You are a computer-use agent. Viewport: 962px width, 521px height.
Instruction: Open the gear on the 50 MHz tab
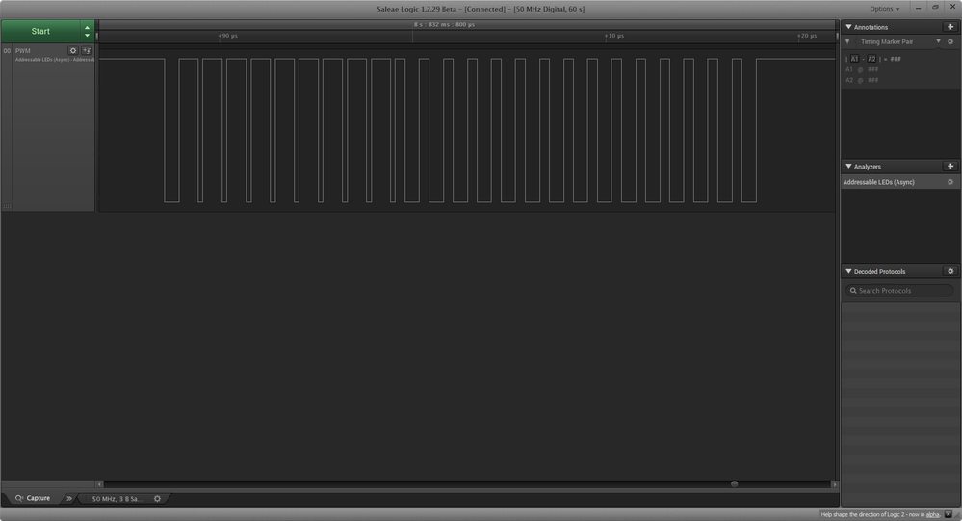click(157, 498)
